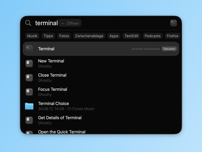Click the Ghostty icon next to New Terminal
The height and width of the screenshot is (152, 202).
coord(29,63)
